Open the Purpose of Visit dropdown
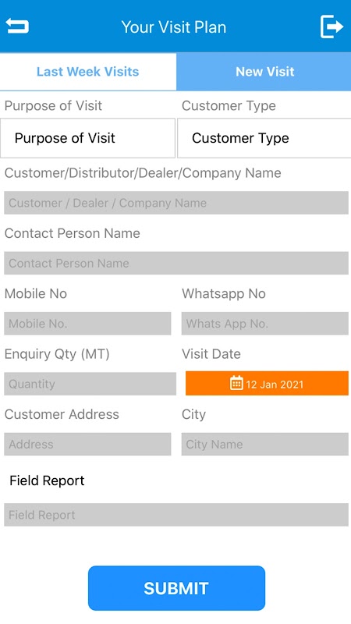This screenshot has height=624, width=351. point(87,138)
